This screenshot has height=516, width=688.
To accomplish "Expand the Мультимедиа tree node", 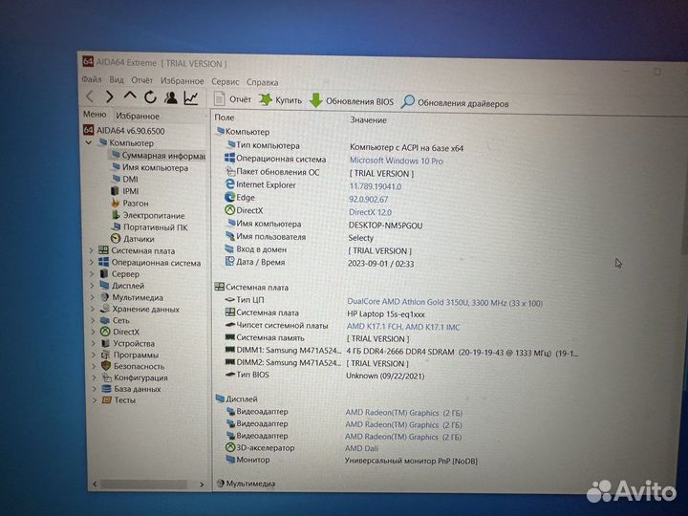I will pyautogui.click(x=93, y=297).
